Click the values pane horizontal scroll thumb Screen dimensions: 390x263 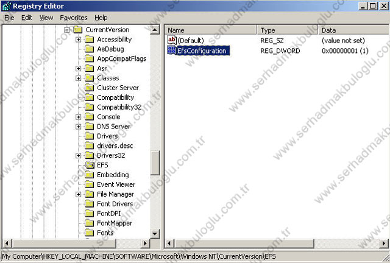pos(244,244)
